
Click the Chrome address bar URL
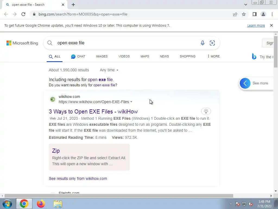click(x=83, y=14)
